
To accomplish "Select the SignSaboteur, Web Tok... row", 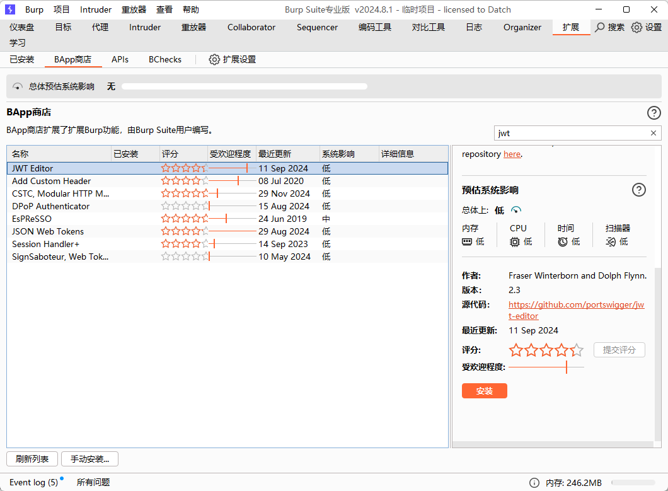I will click(x=227, y=257).
